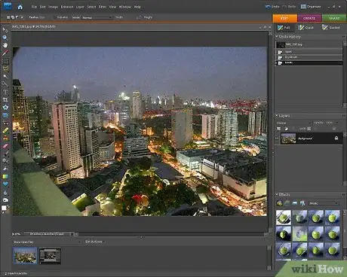Apply the first effect thumbnail
Screen dimensions: 347x277
pyautogui.click(x=284, y=218)
